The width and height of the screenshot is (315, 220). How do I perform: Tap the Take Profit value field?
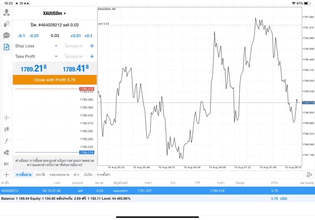[x=73, y=57]
